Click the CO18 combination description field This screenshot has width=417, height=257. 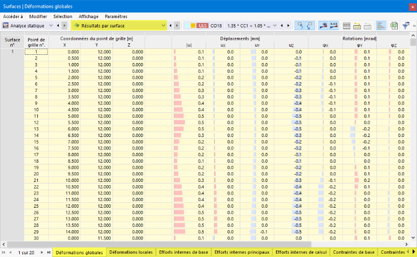tap(249, 26)
